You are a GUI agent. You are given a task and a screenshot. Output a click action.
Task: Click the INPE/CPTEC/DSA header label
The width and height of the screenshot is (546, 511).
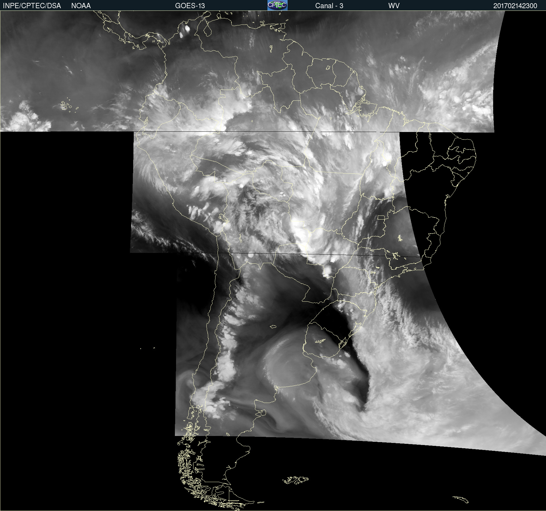(32, 6)
